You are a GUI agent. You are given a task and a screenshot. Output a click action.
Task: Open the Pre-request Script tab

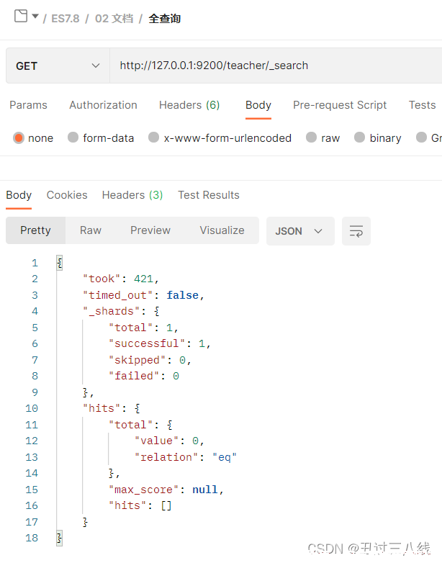click(x=340, y=105)
